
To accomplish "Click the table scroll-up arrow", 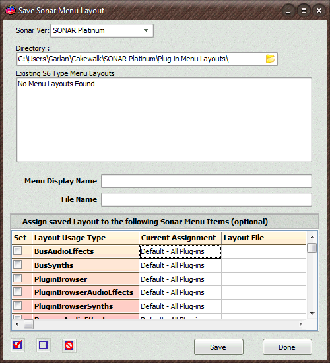I will click(x=312, y=237).
